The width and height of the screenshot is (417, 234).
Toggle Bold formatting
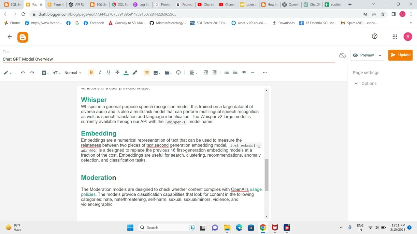[x=91, y=72]
